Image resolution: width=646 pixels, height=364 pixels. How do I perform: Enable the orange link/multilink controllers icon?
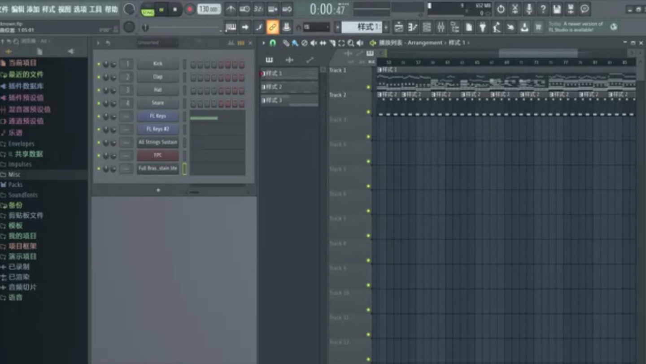coord(272,27)
